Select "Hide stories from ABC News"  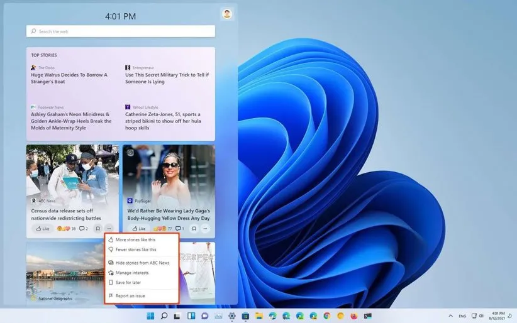[142, 263]
